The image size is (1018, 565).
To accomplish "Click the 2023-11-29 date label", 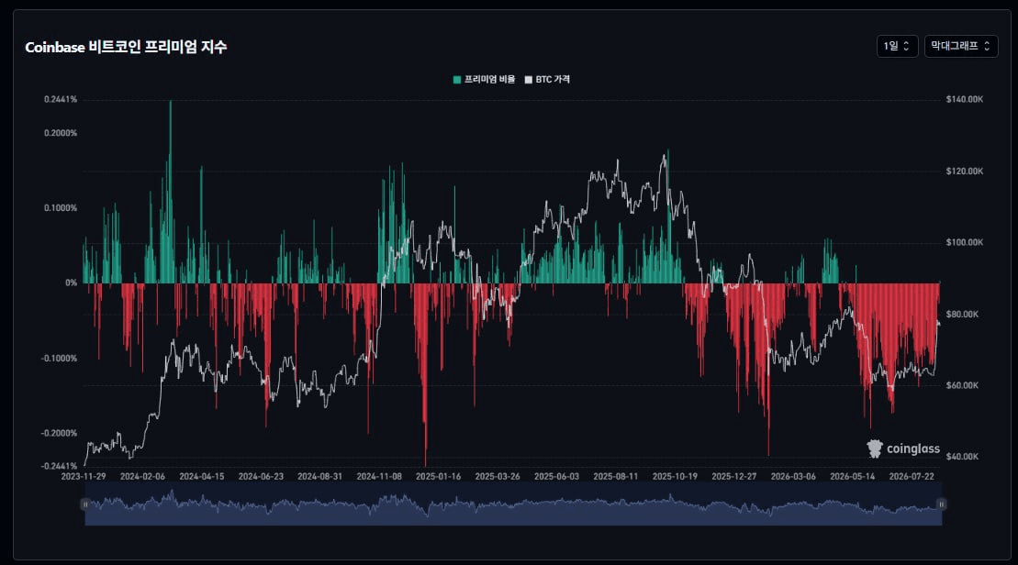I will [84, 476].
